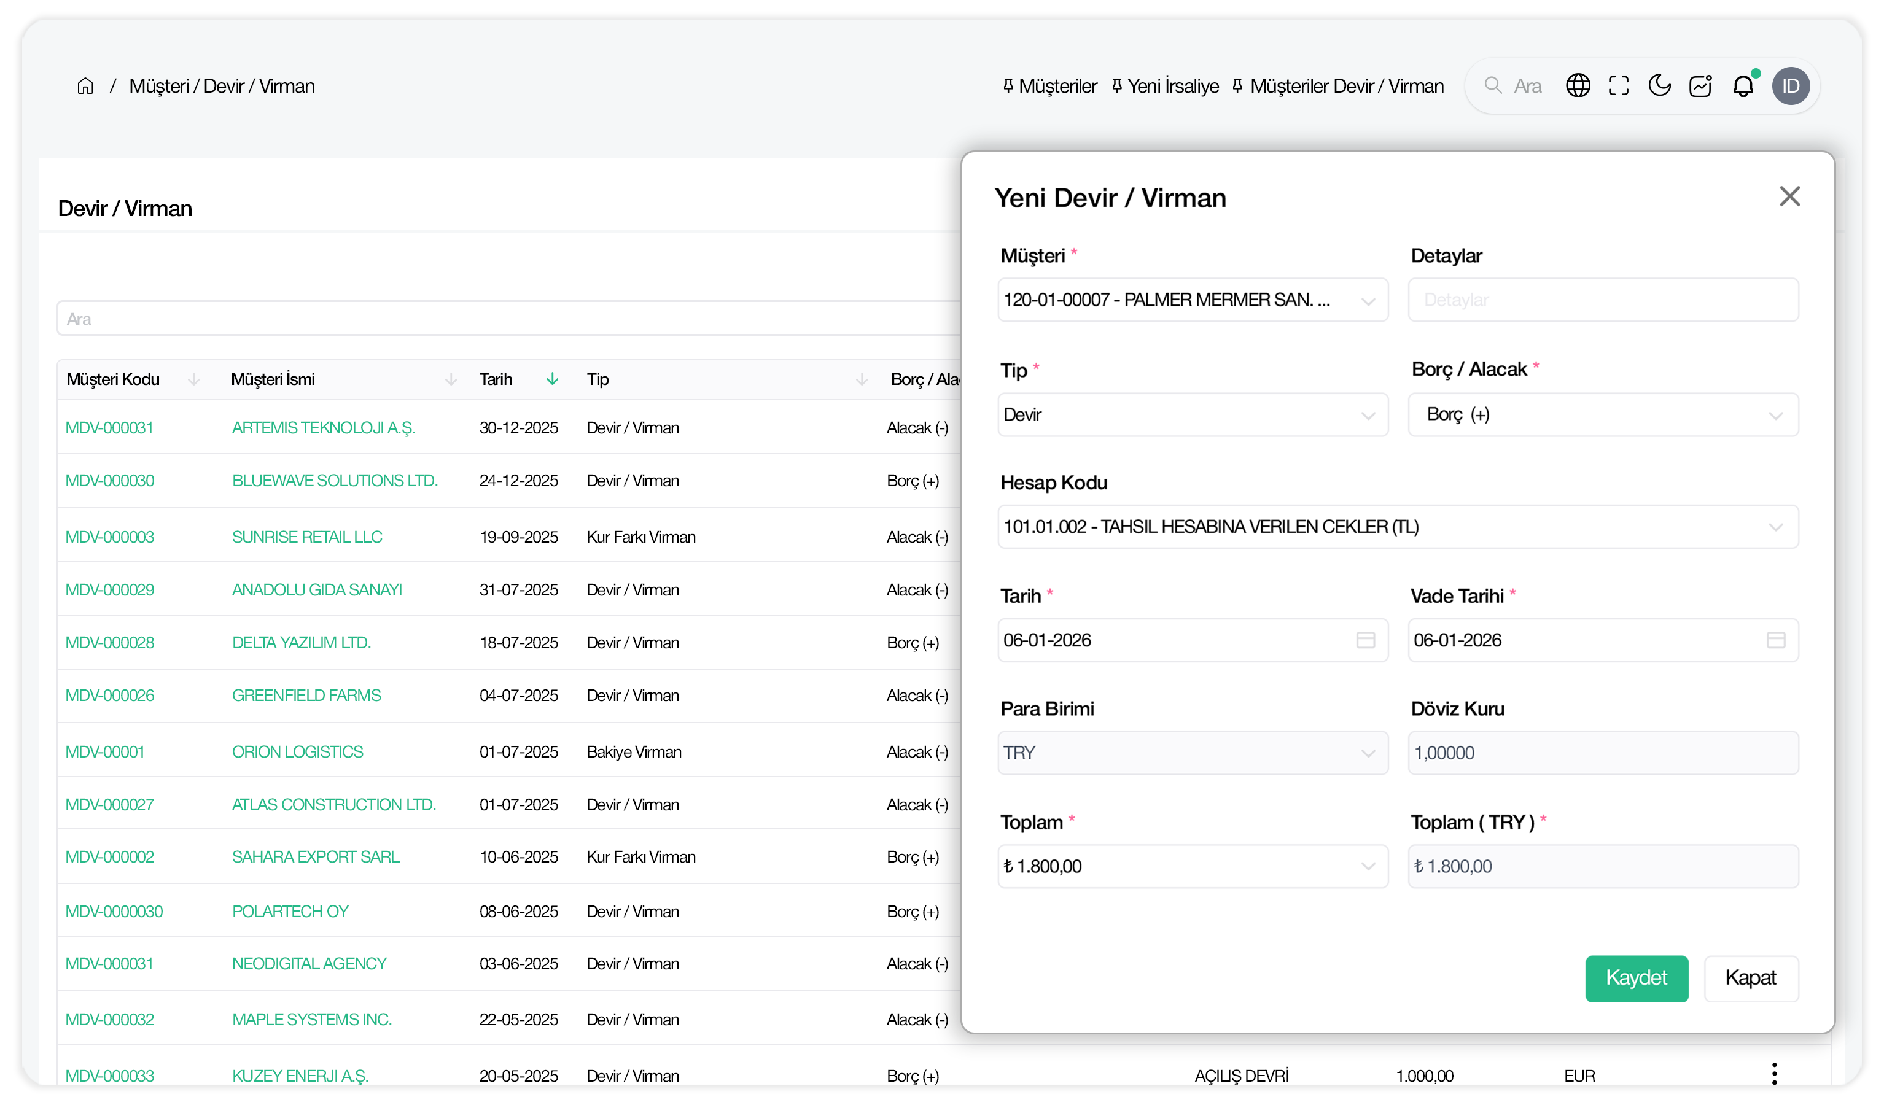This screenshot has height=1105, width=1884.
Task: Expand the Müşteri customer dropdown
Action: click(1368, 301)
